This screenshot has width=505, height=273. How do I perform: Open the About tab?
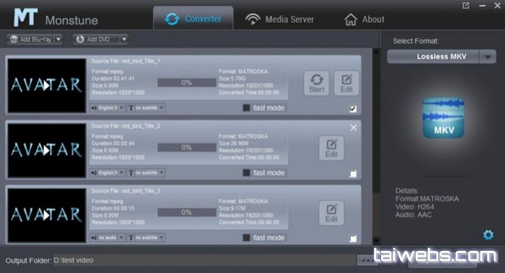pyautogui.click(x=364, y=19)
